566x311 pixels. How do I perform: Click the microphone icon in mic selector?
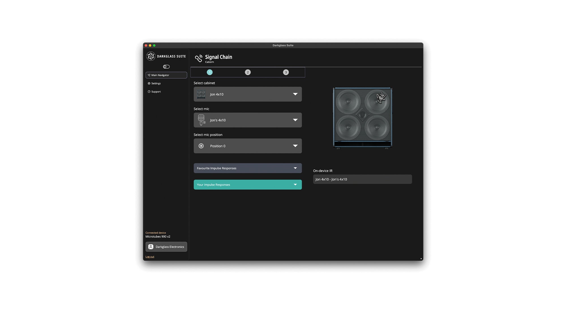click(201, 120)
